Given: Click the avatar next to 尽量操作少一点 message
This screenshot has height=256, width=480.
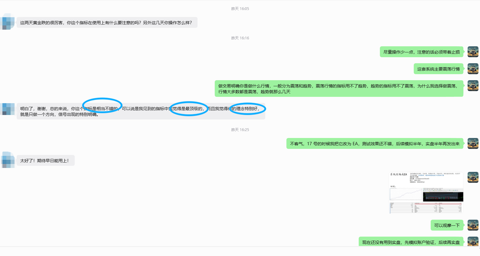Looking at the screenshot, I should (473, 52).
